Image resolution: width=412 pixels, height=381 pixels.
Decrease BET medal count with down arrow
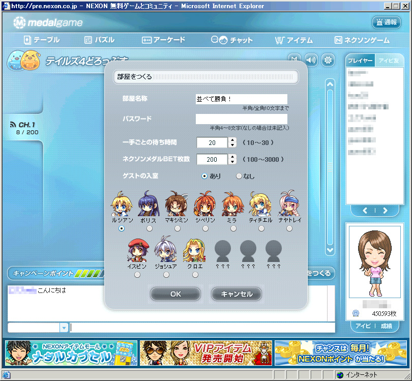point(232,162)
